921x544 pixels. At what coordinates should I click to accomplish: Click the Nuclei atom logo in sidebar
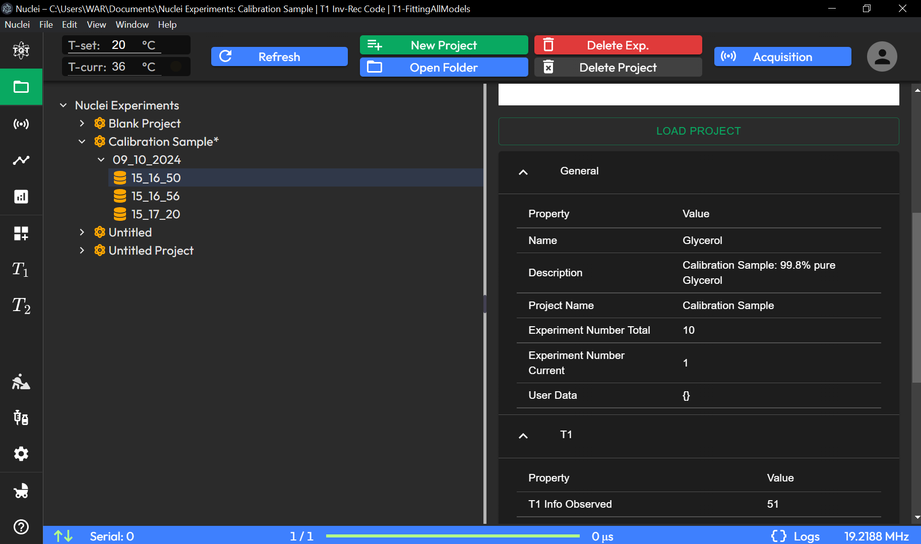click(21, 50)
